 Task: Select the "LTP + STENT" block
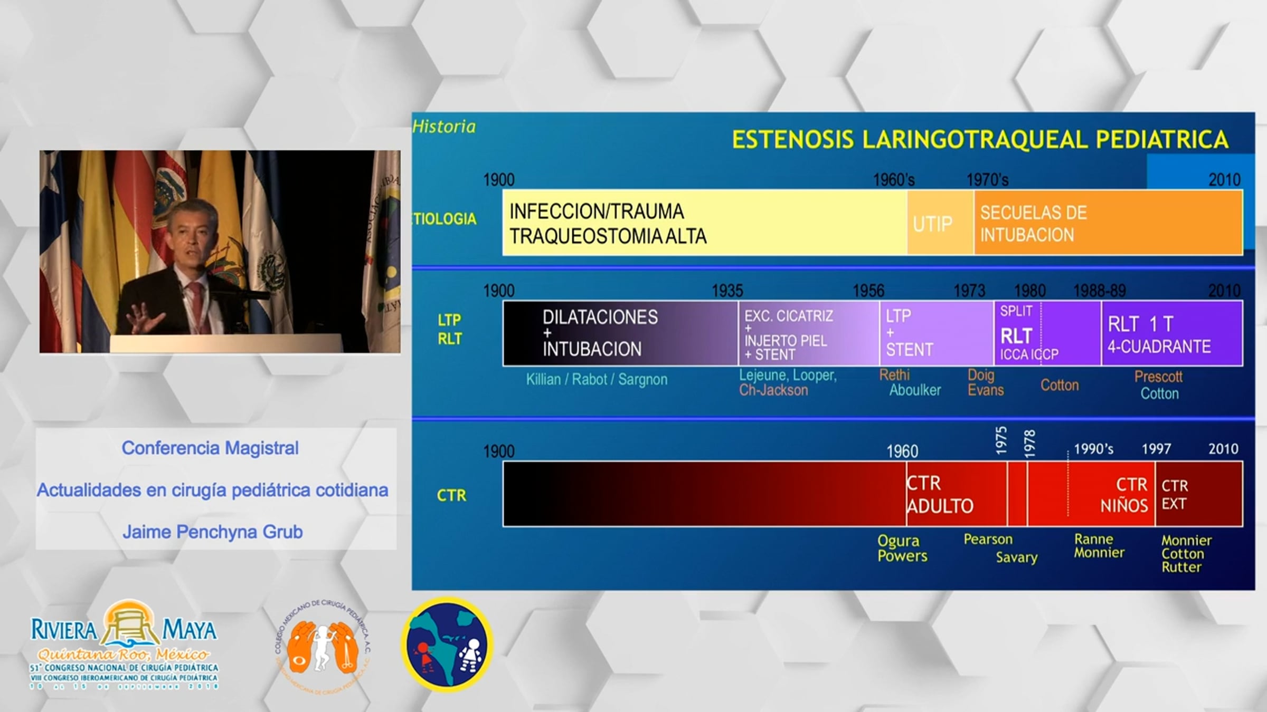[x=937, y=333]
